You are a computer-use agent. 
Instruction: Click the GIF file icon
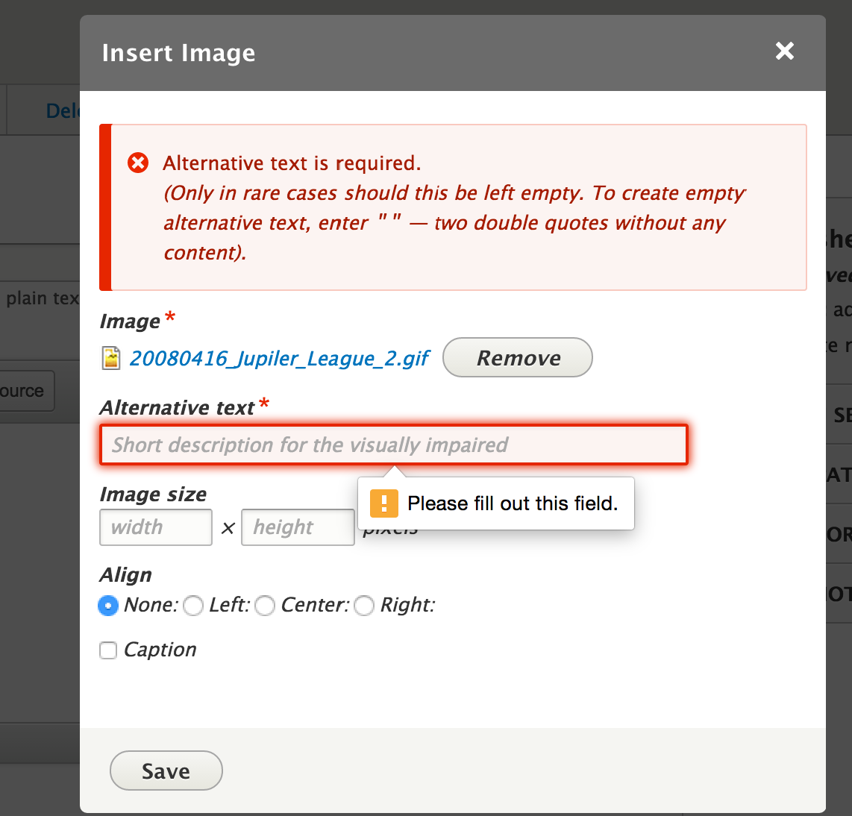[110, 358]
